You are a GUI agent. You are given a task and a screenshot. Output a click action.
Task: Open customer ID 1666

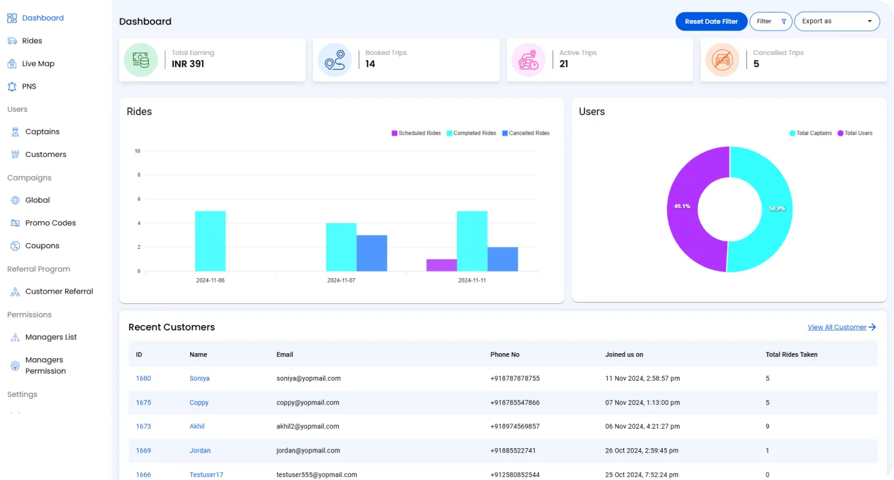tap(143, 475)
